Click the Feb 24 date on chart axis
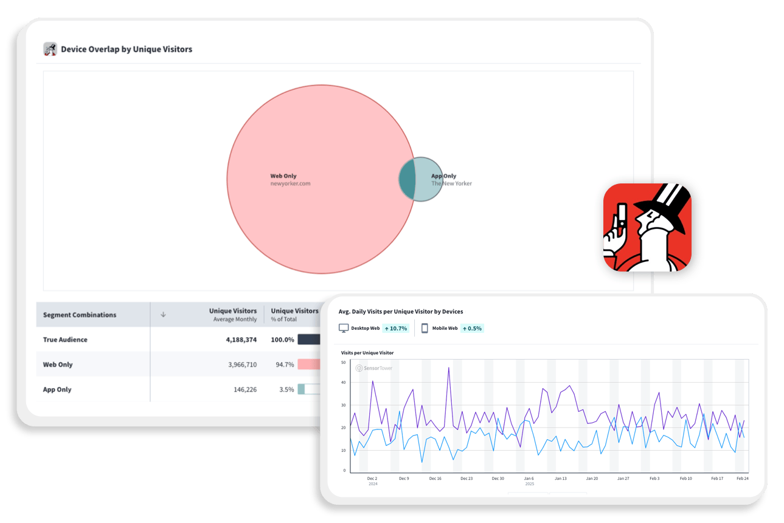 click(743, 479)
